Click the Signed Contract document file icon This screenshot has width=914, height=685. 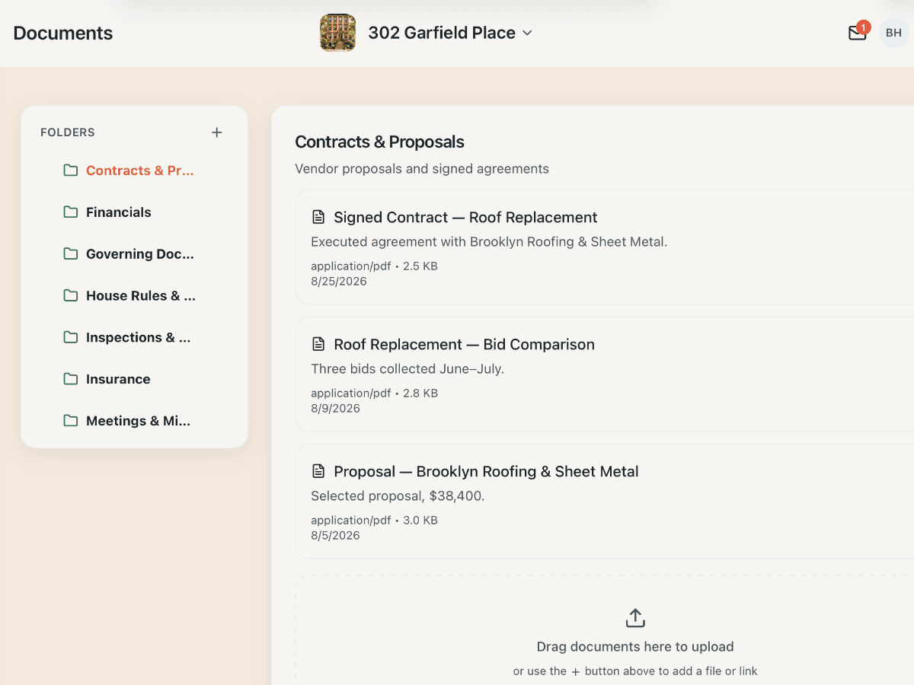tap(318, 218)
